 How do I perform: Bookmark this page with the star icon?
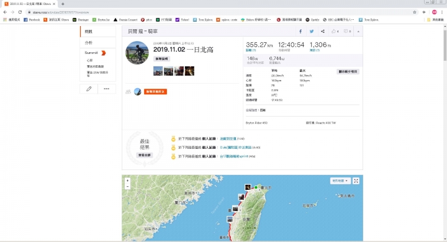(415, 12)
